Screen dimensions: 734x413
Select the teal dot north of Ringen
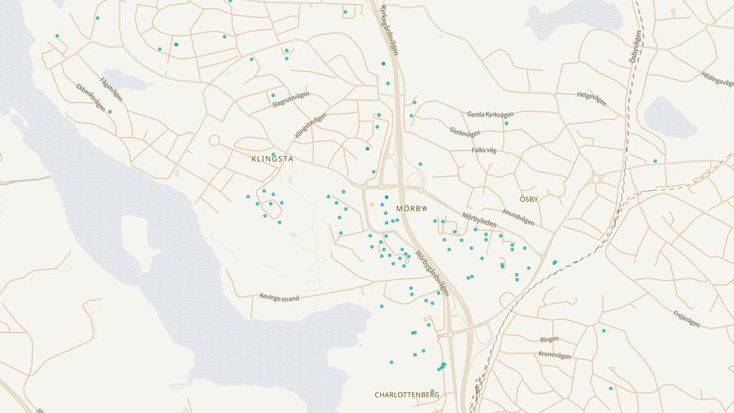click(604, 331)
